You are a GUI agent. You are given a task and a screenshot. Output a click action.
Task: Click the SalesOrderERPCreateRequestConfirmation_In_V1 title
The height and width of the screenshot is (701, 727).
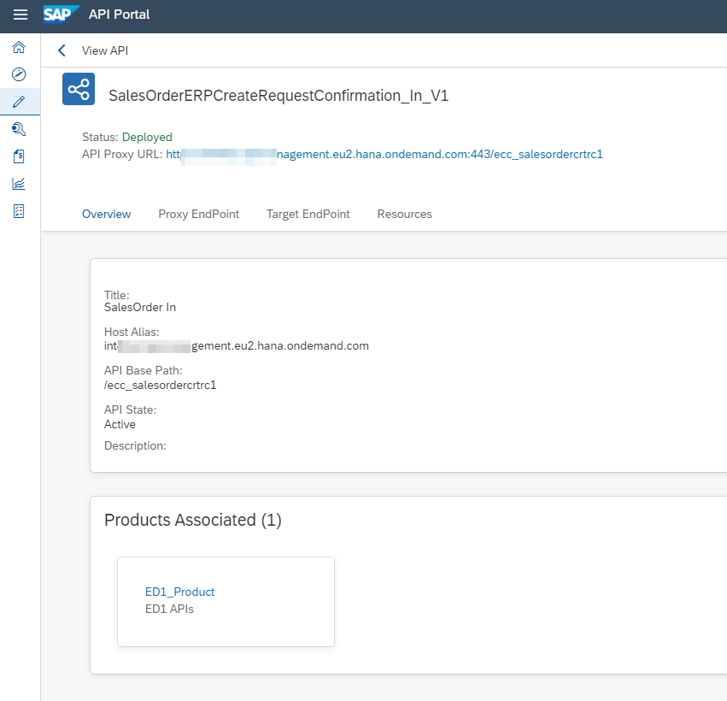(278, 96)
